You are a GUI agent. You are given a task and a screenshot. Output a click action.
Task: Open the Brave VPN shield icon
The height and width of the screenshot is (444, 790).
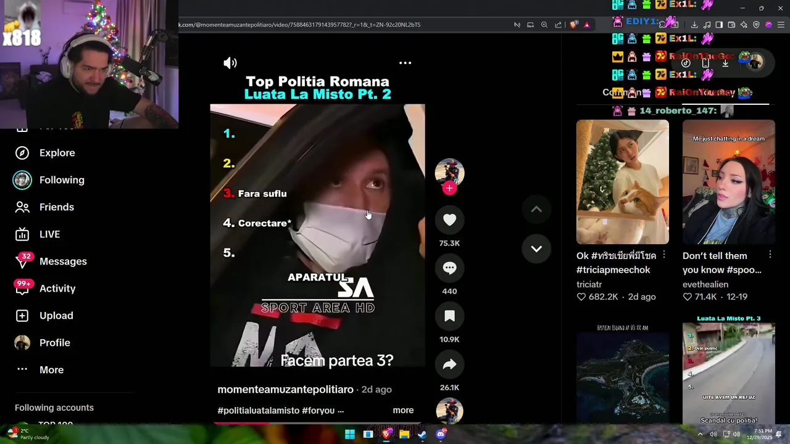coord(756,25)
